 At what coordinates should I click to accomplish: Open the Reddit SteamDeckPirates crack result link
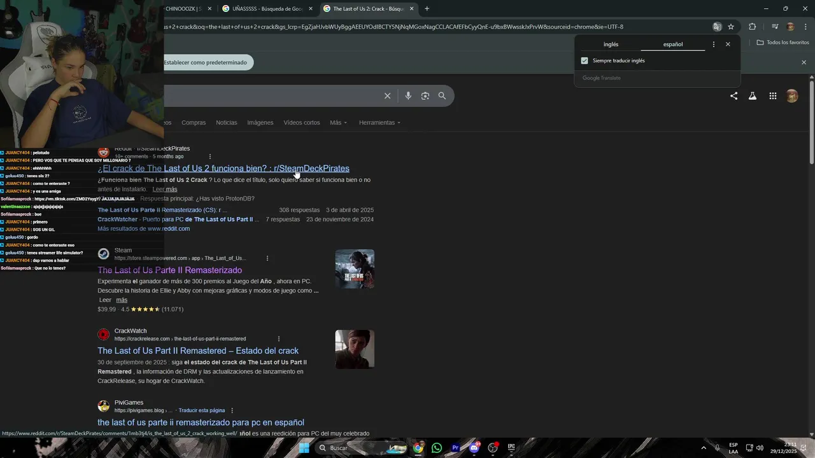point(223,169)
